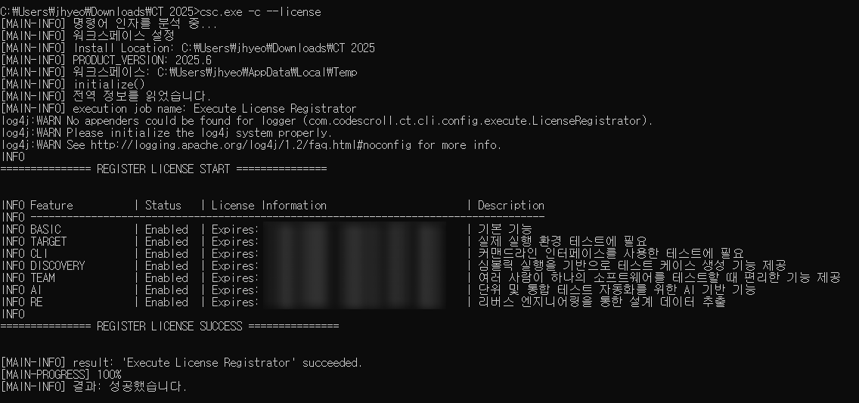
Task: Click the csc.exe -c --license command text
Action: pyautogui.click(x=261, y=12)
